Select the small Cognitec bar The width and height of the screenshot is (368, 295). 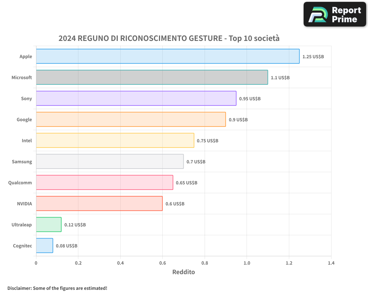[45, 246]
